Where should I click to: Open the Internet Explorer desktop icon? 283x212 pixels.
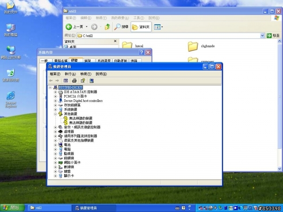click(11, 100)
